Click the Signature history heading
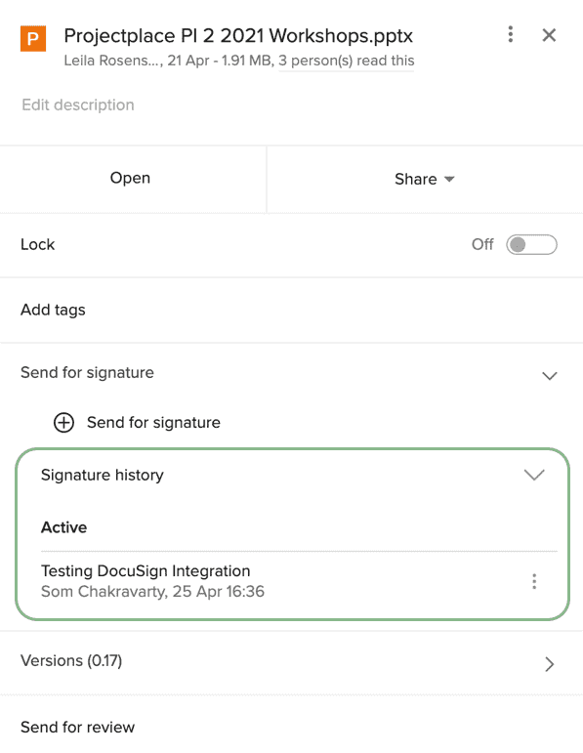The image size is (583, 753). [x=103, y=475]
